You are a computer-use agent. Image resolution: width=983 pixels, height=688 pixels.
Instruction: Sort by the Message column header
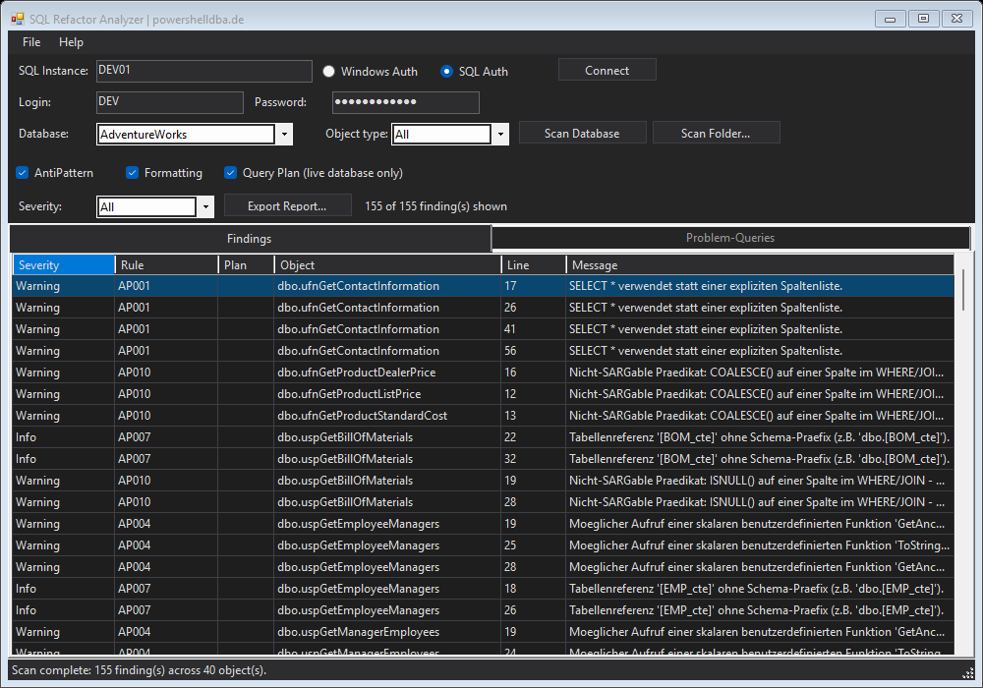760,265
